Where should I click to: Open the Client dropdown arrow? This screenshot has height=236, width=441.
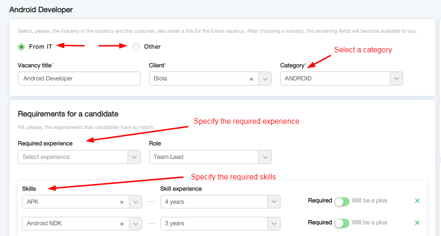(266, 79)
